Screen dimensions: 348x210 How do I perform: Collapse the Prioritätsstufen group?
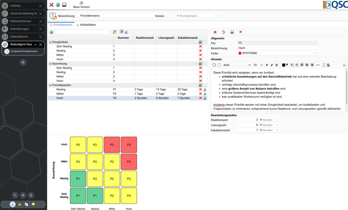coord(50,85)
